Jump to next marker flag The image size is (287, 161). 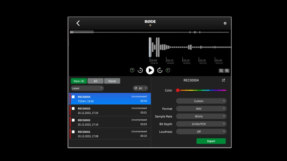pyautogui.click(x=168, y=70)
